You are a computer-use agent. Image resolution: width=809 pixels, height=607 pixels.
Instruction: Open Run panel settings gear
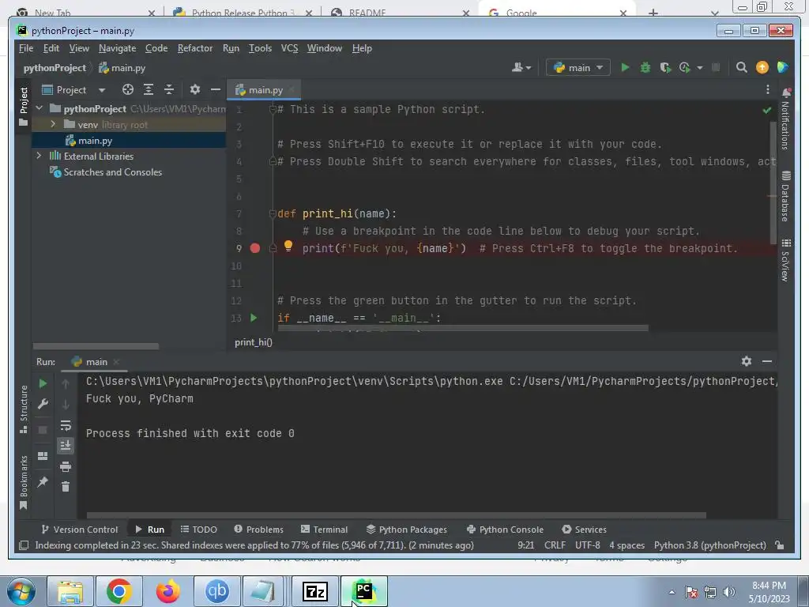747,361
